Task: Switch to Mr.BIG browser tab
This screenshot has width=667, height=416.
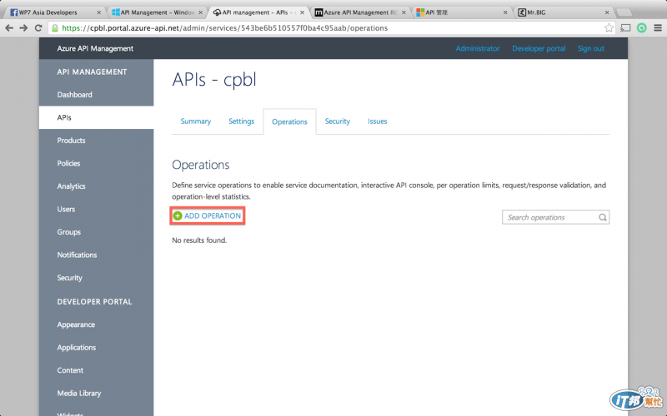Action: (x=564, y=12)
